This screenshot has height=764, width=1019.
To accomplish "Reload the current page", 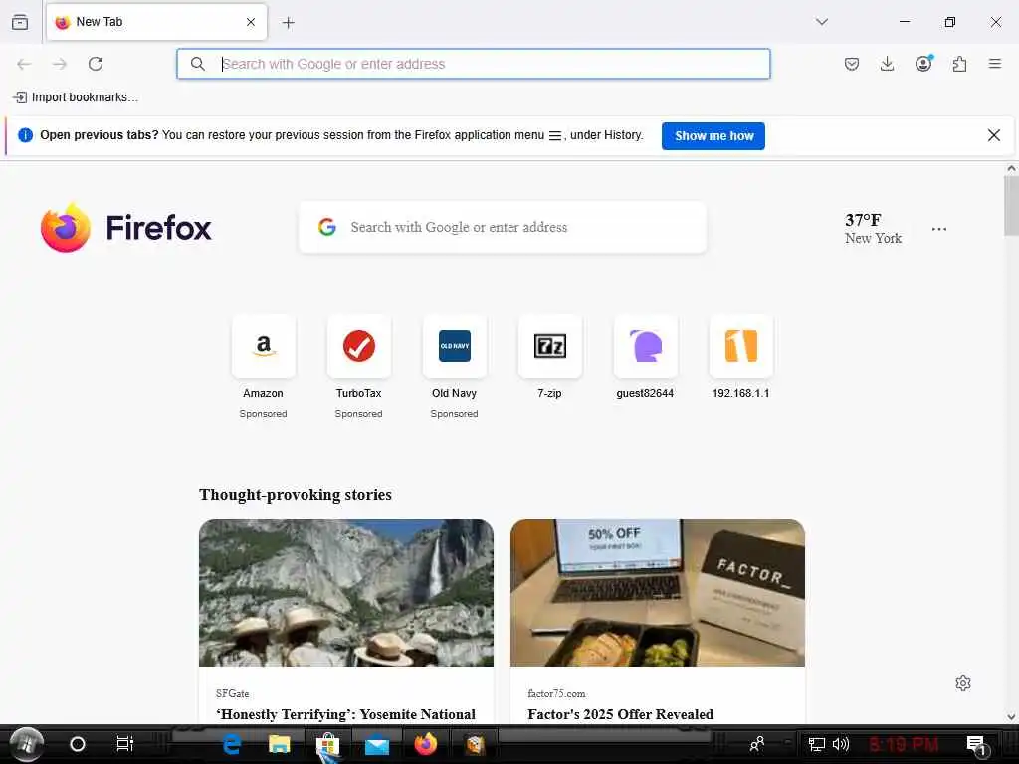I will pyautogui.click(x=96, y=64).
